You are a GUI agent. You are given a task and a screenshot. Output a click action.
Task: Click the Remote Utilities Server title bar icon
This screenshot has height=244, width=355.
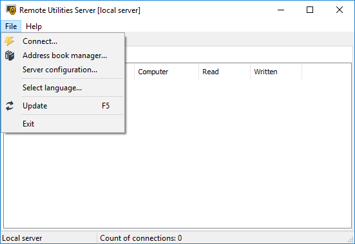tap(11, 10)
